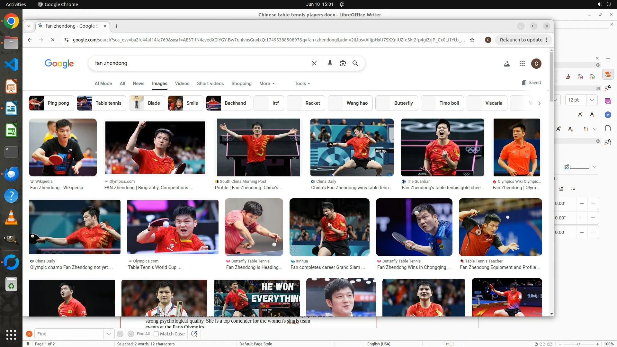The image size is (617, 347).
Task: Switch to the Videos tab
Action: tap(182, 84)
